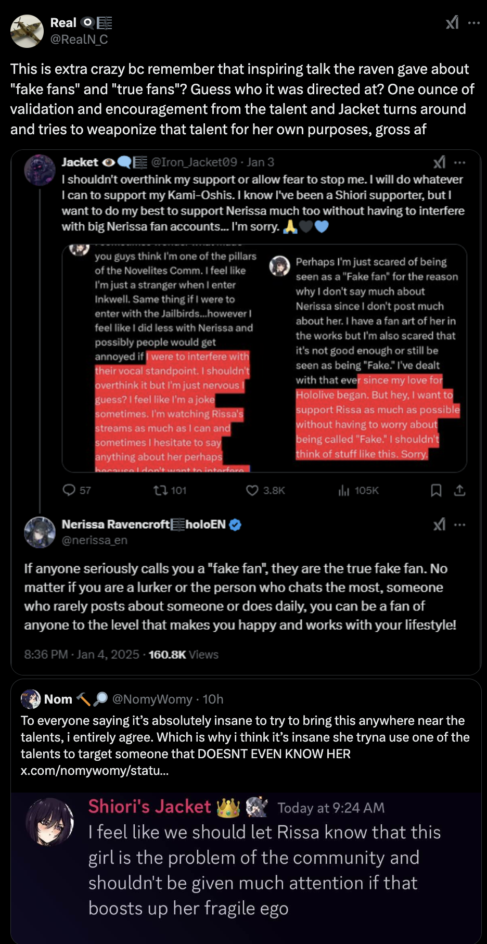Open the more options menu on RealN_C's post

[473, 23]
